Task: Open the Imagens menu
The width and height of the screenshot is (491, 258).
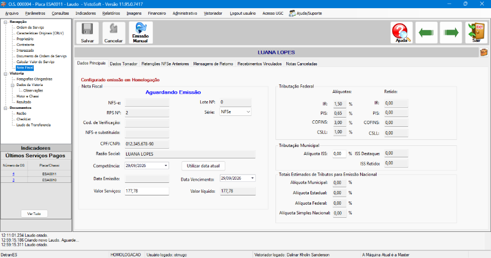Action: pos(134,14)
